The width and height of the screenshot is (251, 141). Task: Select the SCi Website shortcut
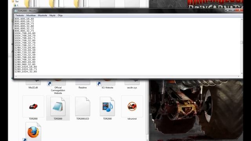pos(107,87)
